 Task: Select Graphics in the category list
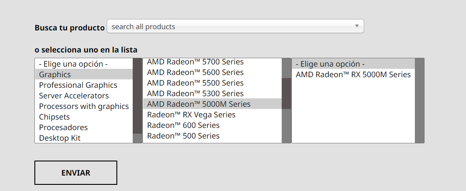[55, 75]
